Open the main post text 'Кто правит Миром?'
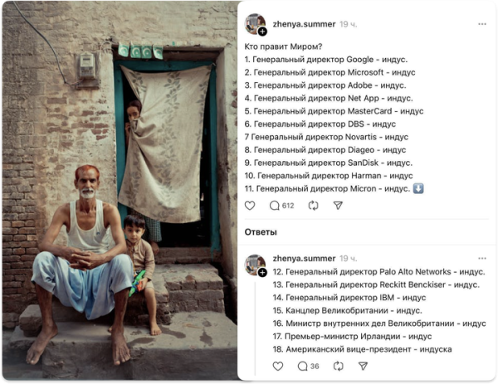498x384 pixels. [x=283, y=46]
